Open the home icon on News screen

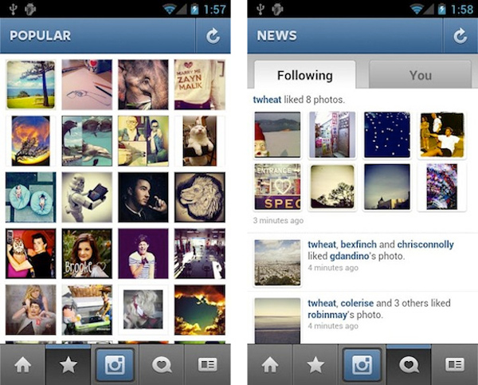pos(270,365)
